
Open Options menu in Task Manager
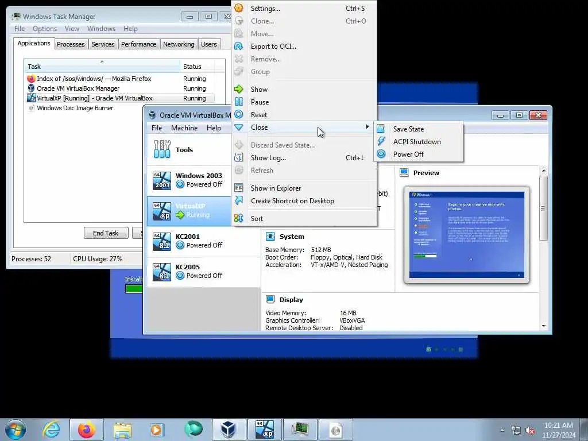click(45, 29)
